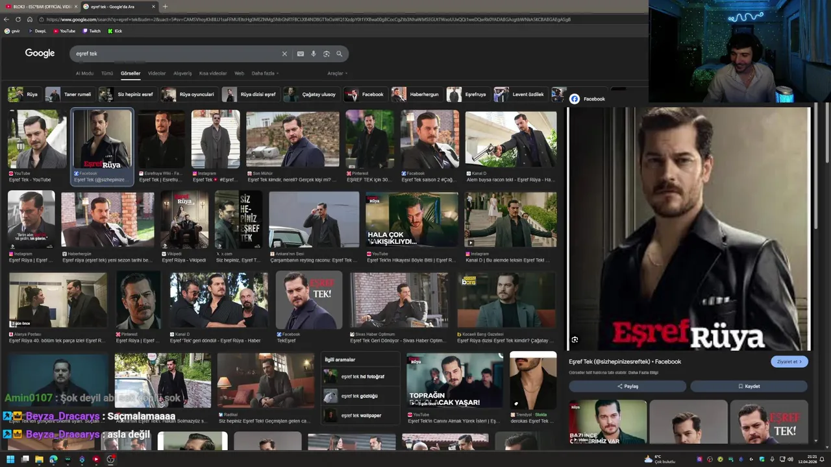Open the Windows Start menu
The image size is (831, 467).
tap(10, 459)
